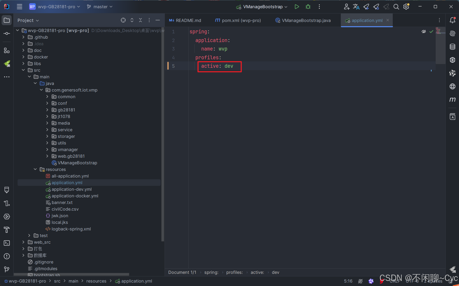Run the VManageBootstrap configuration

(297, 7)
